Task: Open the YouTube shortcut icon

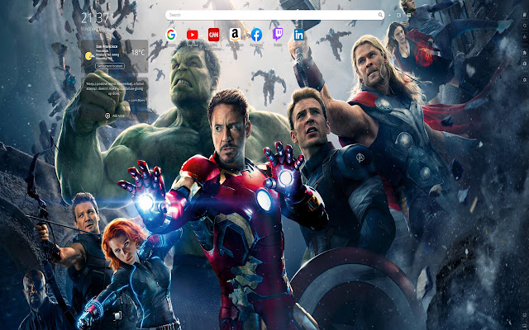Action: 193,35
